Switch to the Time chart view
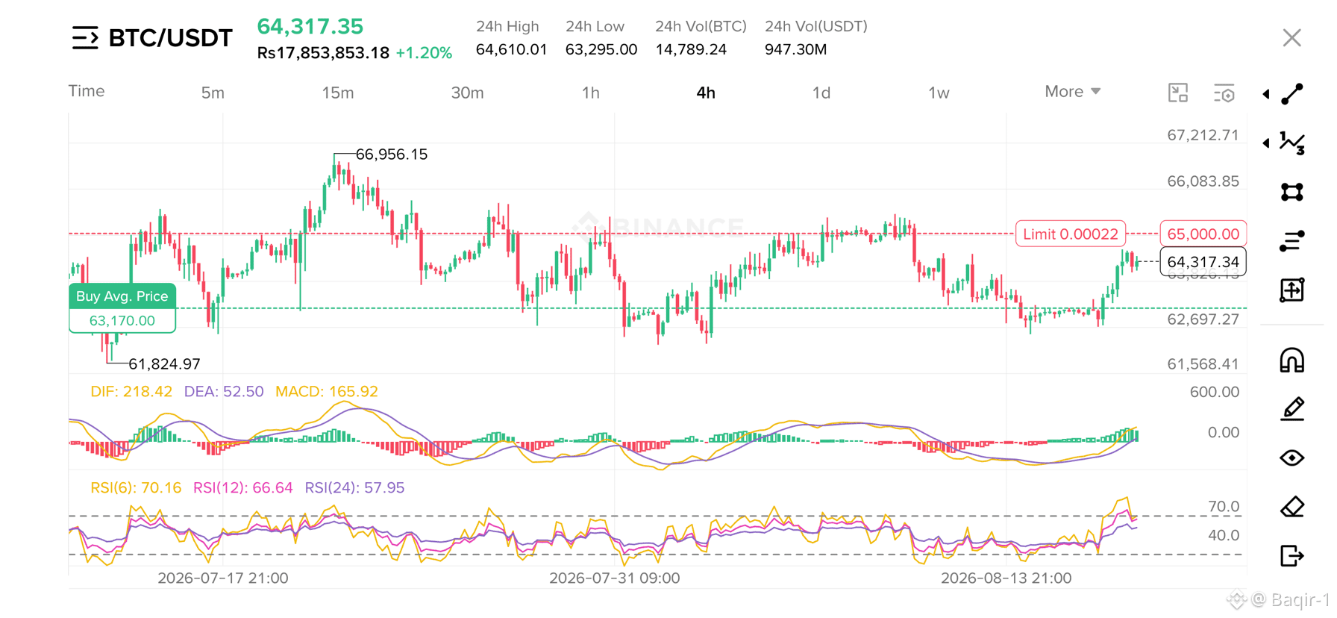The height and width of the screenshot is (618, 1337). pyautogui.click(x=87, y=91)
